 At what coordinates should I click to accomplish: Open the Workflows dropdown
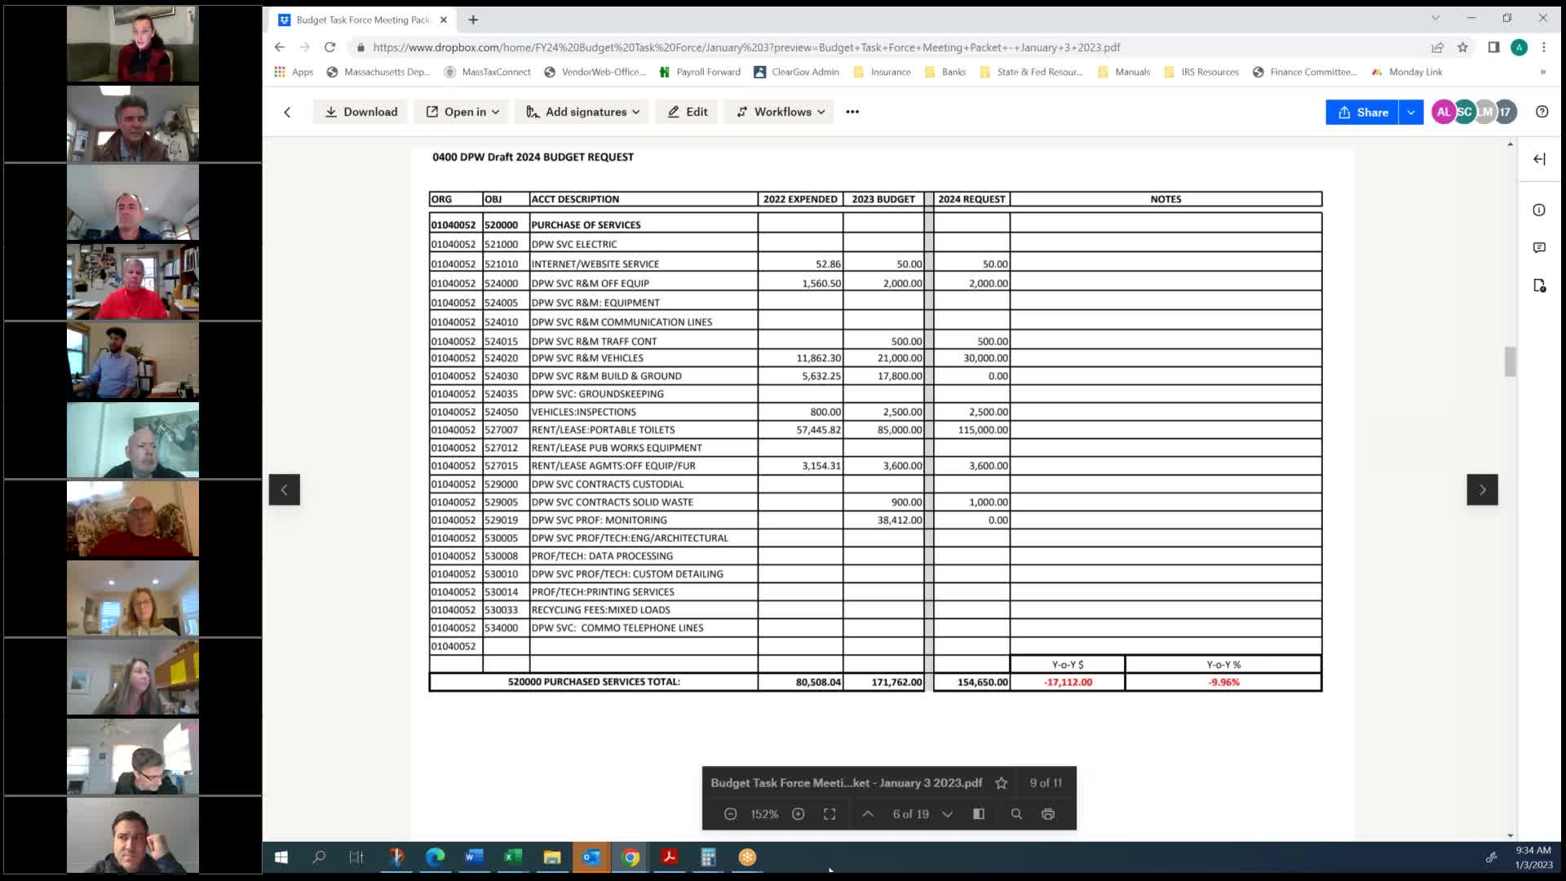778,112
